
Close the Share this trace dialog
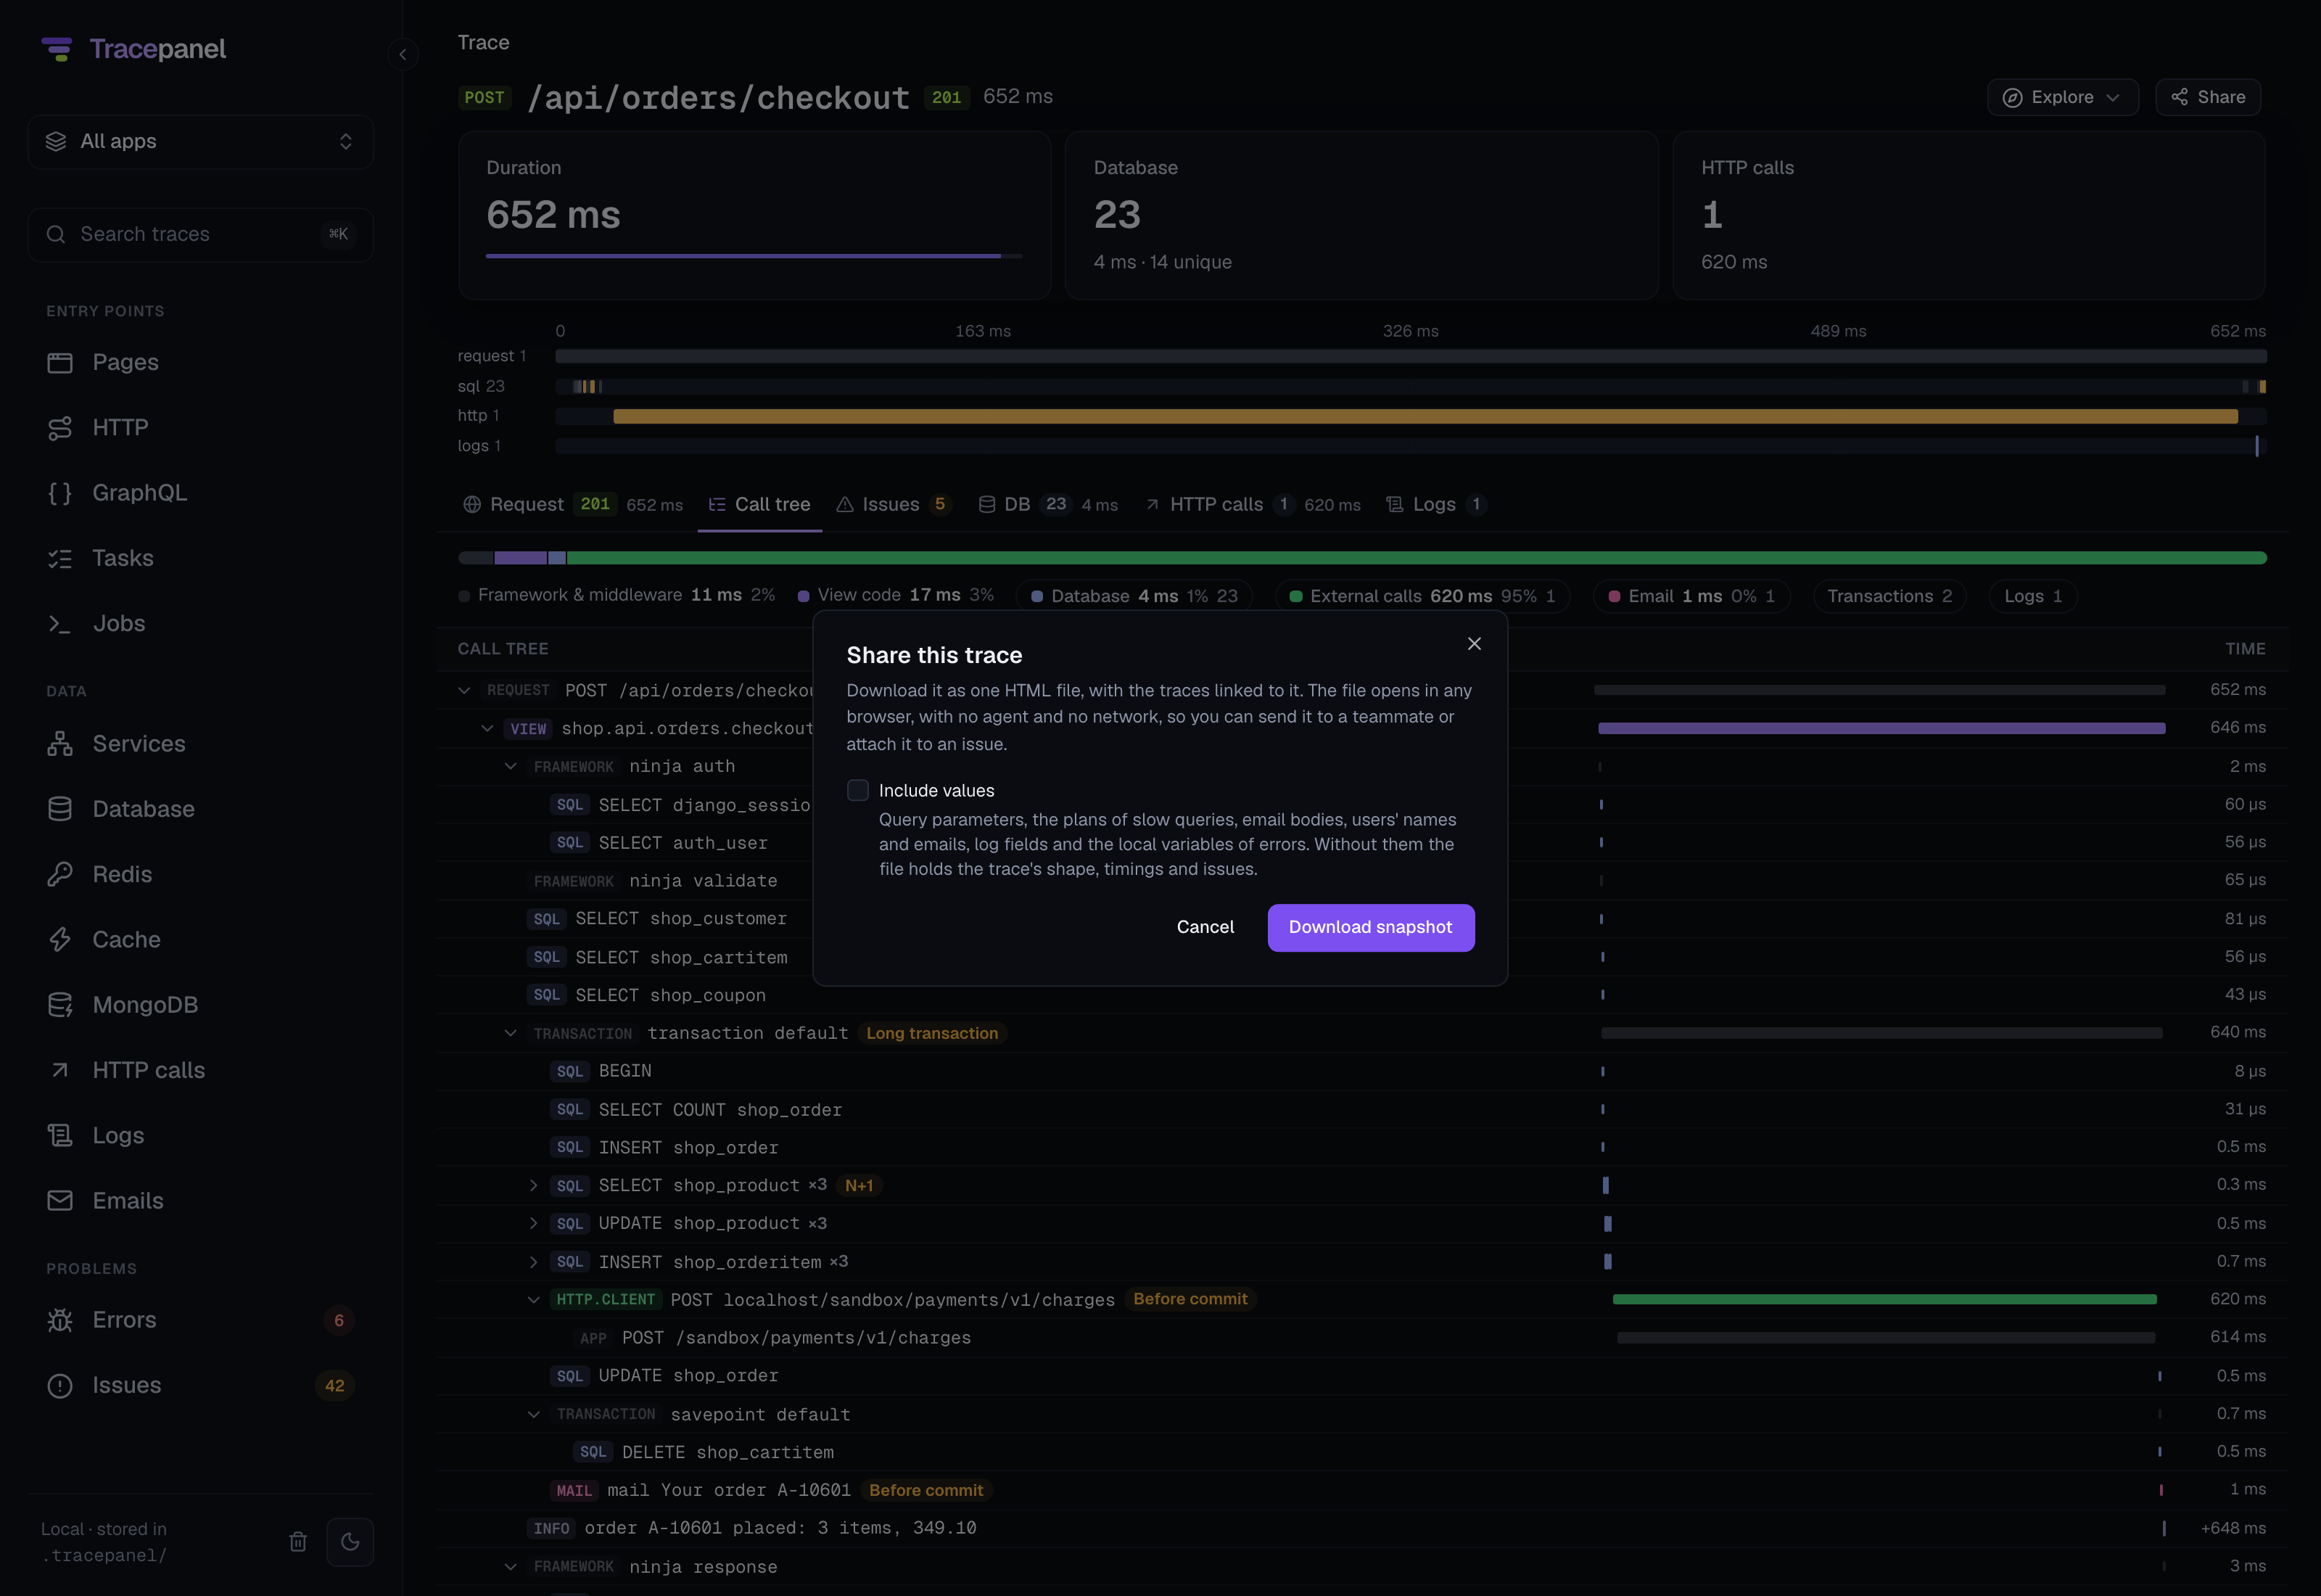click(1473, 644)
